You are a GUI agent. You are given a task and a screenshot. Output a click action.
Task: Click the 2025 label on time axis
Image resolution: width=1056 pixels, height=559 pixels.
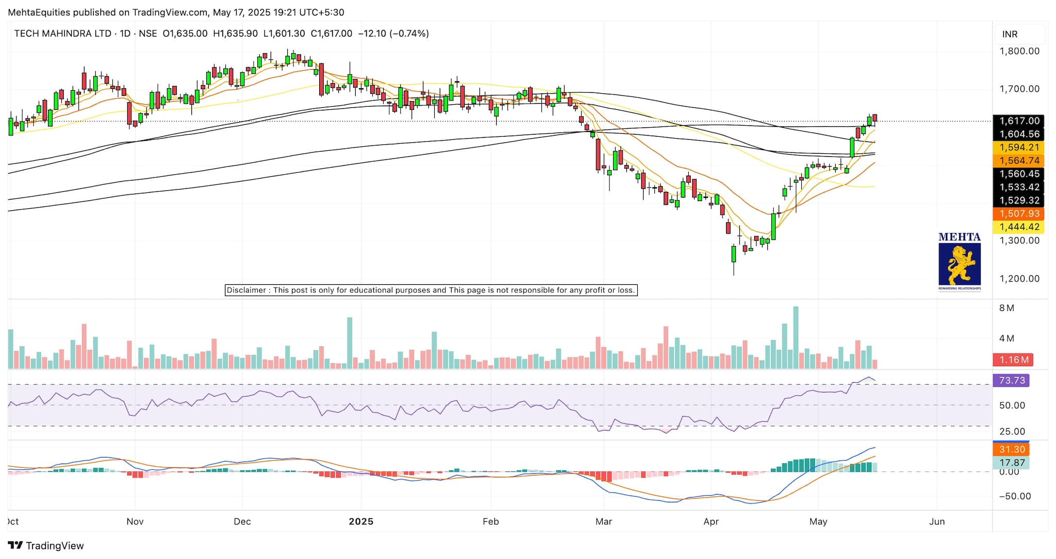coord(361,521)
